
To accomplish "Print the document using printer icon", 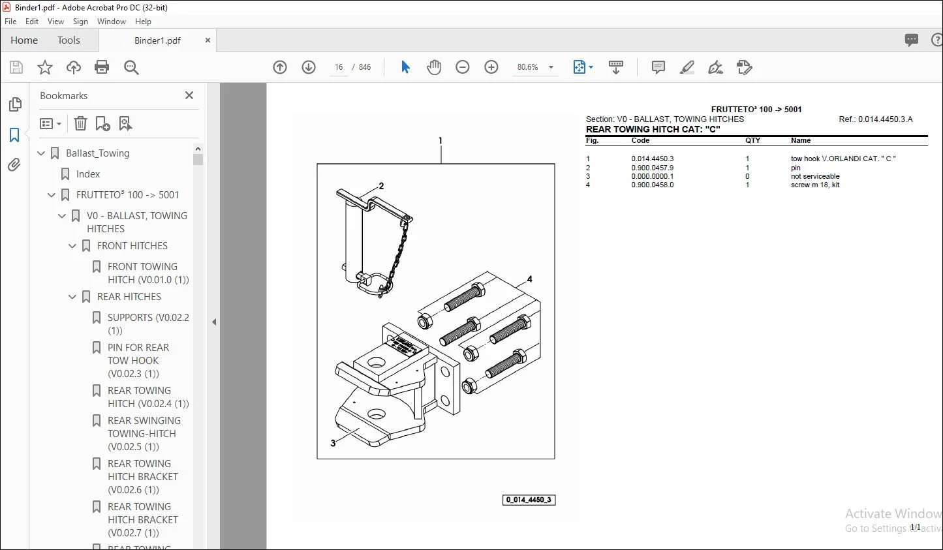I will pyautogui.click(x=102, y=67).
